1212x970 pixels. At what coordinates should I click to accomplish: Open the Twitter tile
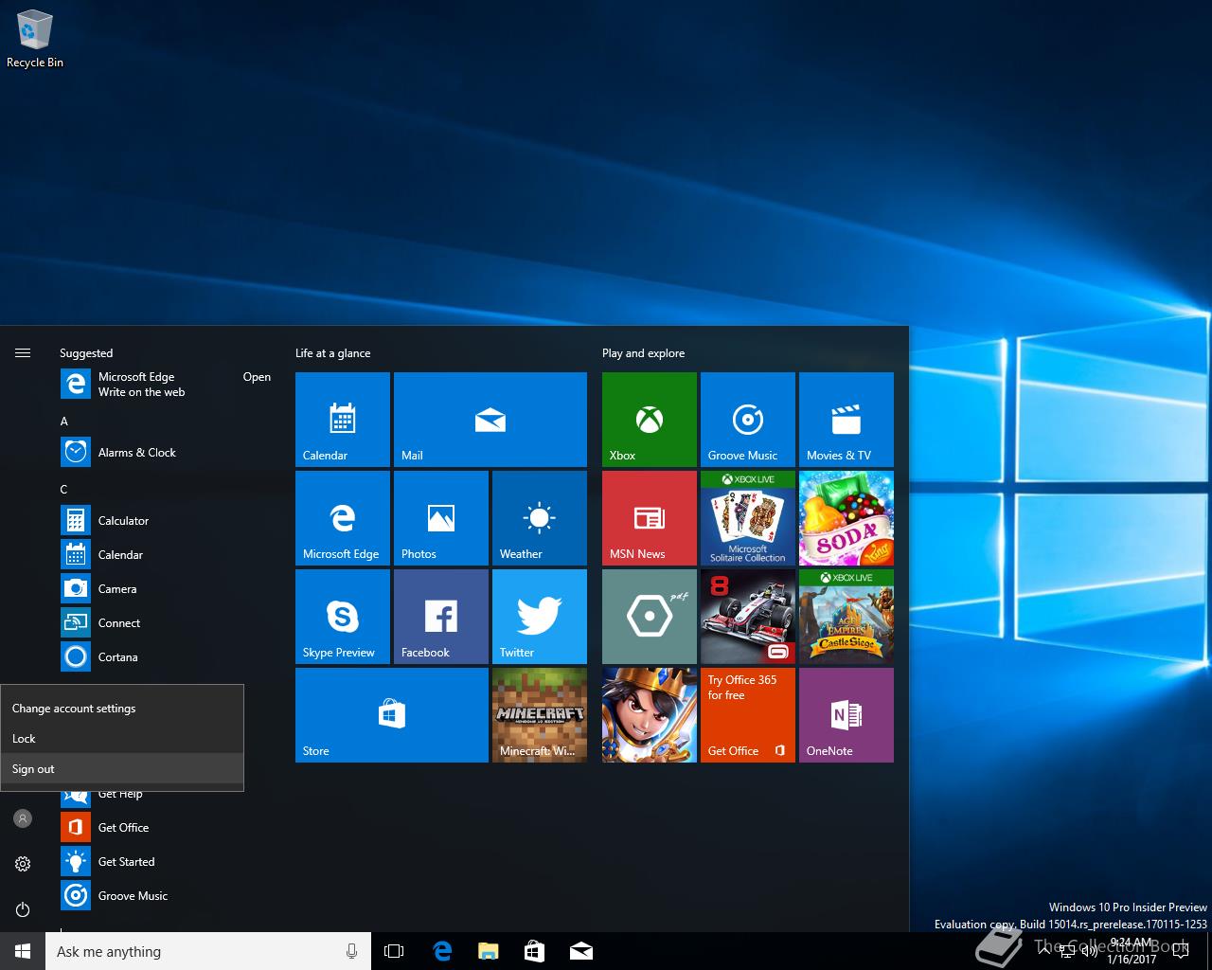[540, 616]
